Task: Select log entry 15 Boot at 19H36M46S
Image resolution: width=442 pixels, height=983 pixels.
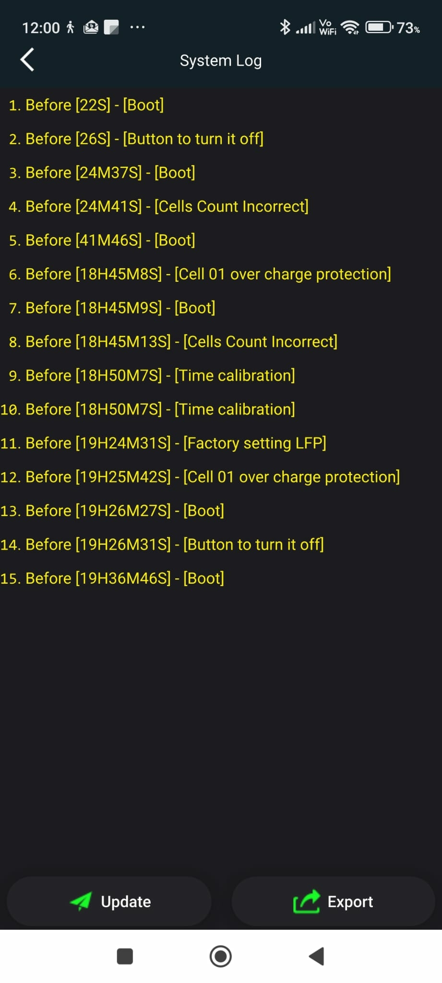Action: 112,578
